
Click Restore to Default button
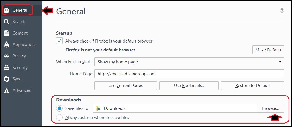[252, 86]
